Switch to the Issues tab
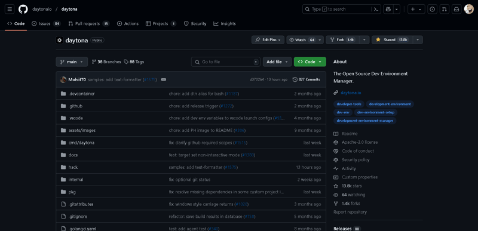 coord(46,23)
